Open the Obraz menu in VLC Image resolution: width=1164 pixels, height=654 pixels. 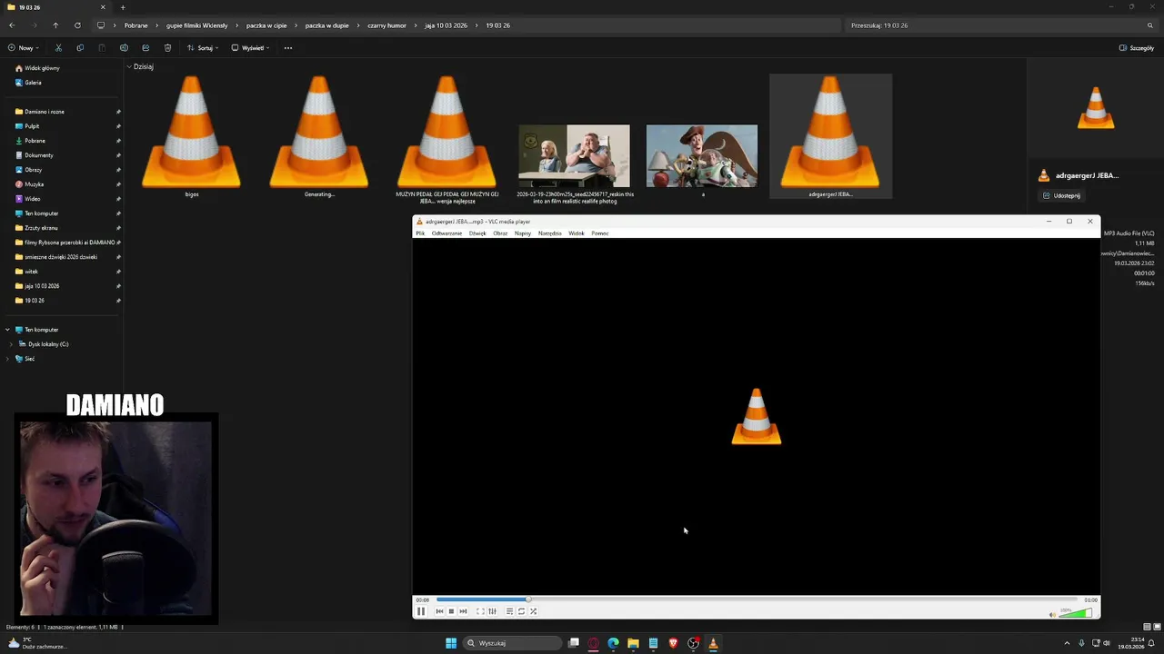pos(500,233)
